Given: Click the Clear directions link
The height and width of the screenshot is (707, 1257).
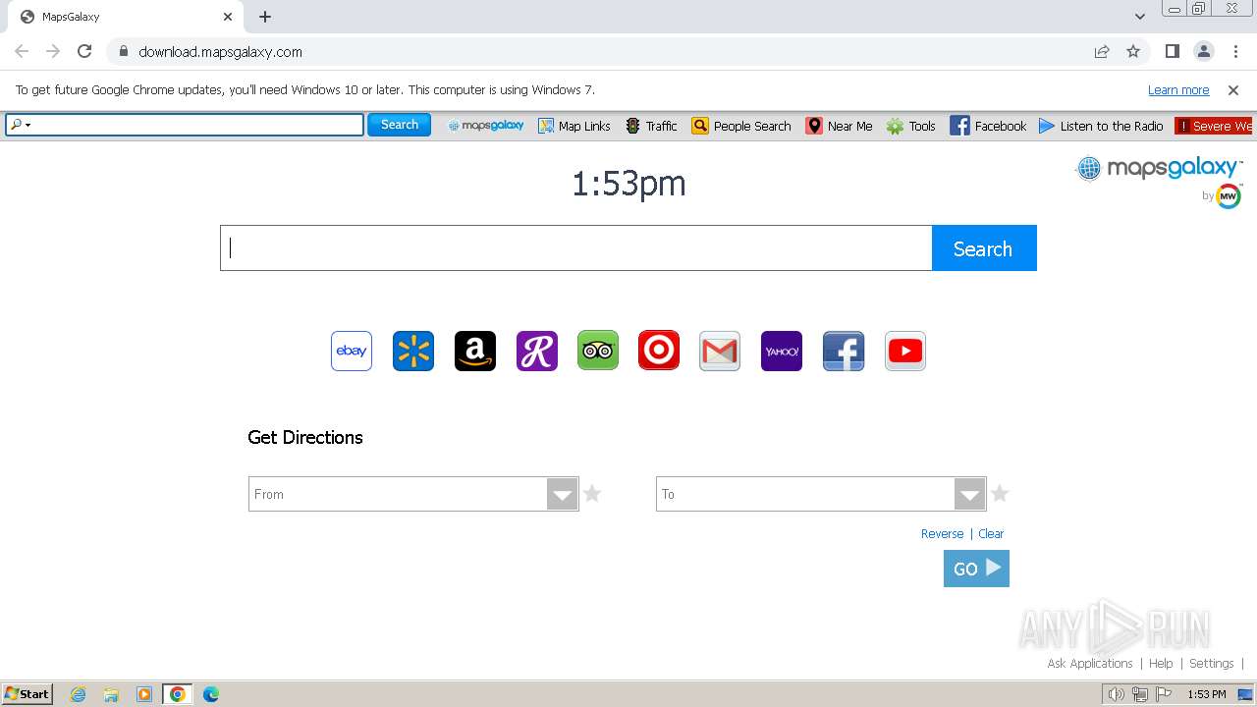Looking at the screenshot, I should tap(991, 534).
